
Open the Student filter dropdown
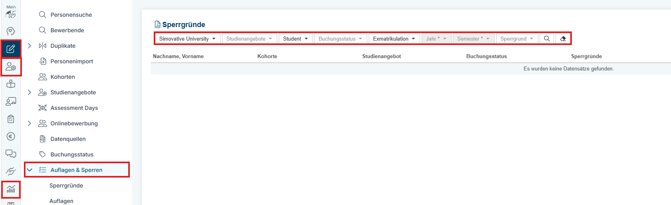click(295, 39)
